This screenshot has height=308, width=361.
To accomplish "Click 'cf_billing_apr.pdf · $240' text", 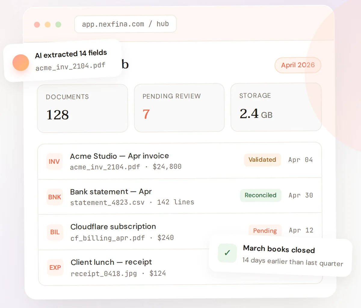I will (x=122, y=238).
